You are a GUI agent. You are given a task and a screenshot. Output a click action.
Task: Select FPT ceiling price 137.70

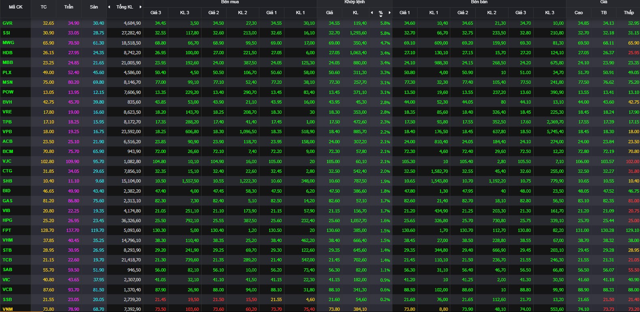(73, 230)
